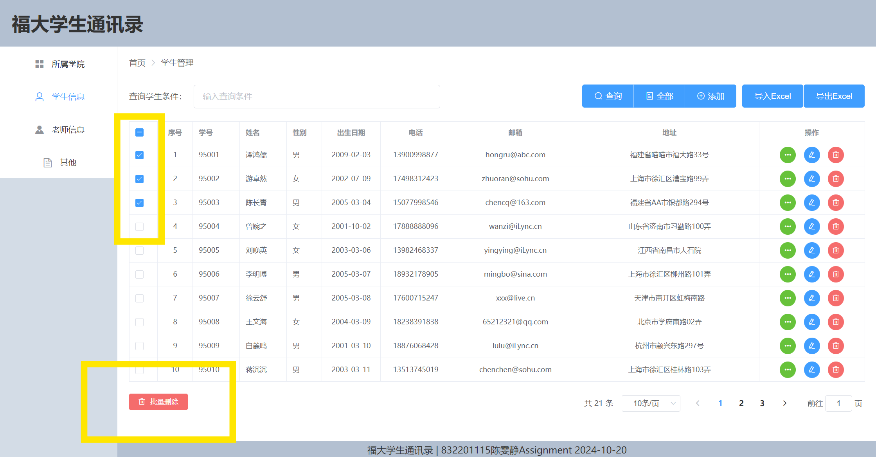Click the 首页 breadcrumb link
Image resolution: width=876 pixels, height=457 pixels.
pyautogui.click(x=137, y=63)
